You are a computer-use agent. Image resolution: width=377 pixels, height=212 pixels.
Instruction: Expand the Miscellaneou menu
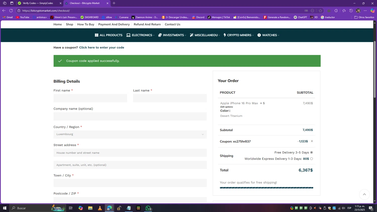coord(205,35)
